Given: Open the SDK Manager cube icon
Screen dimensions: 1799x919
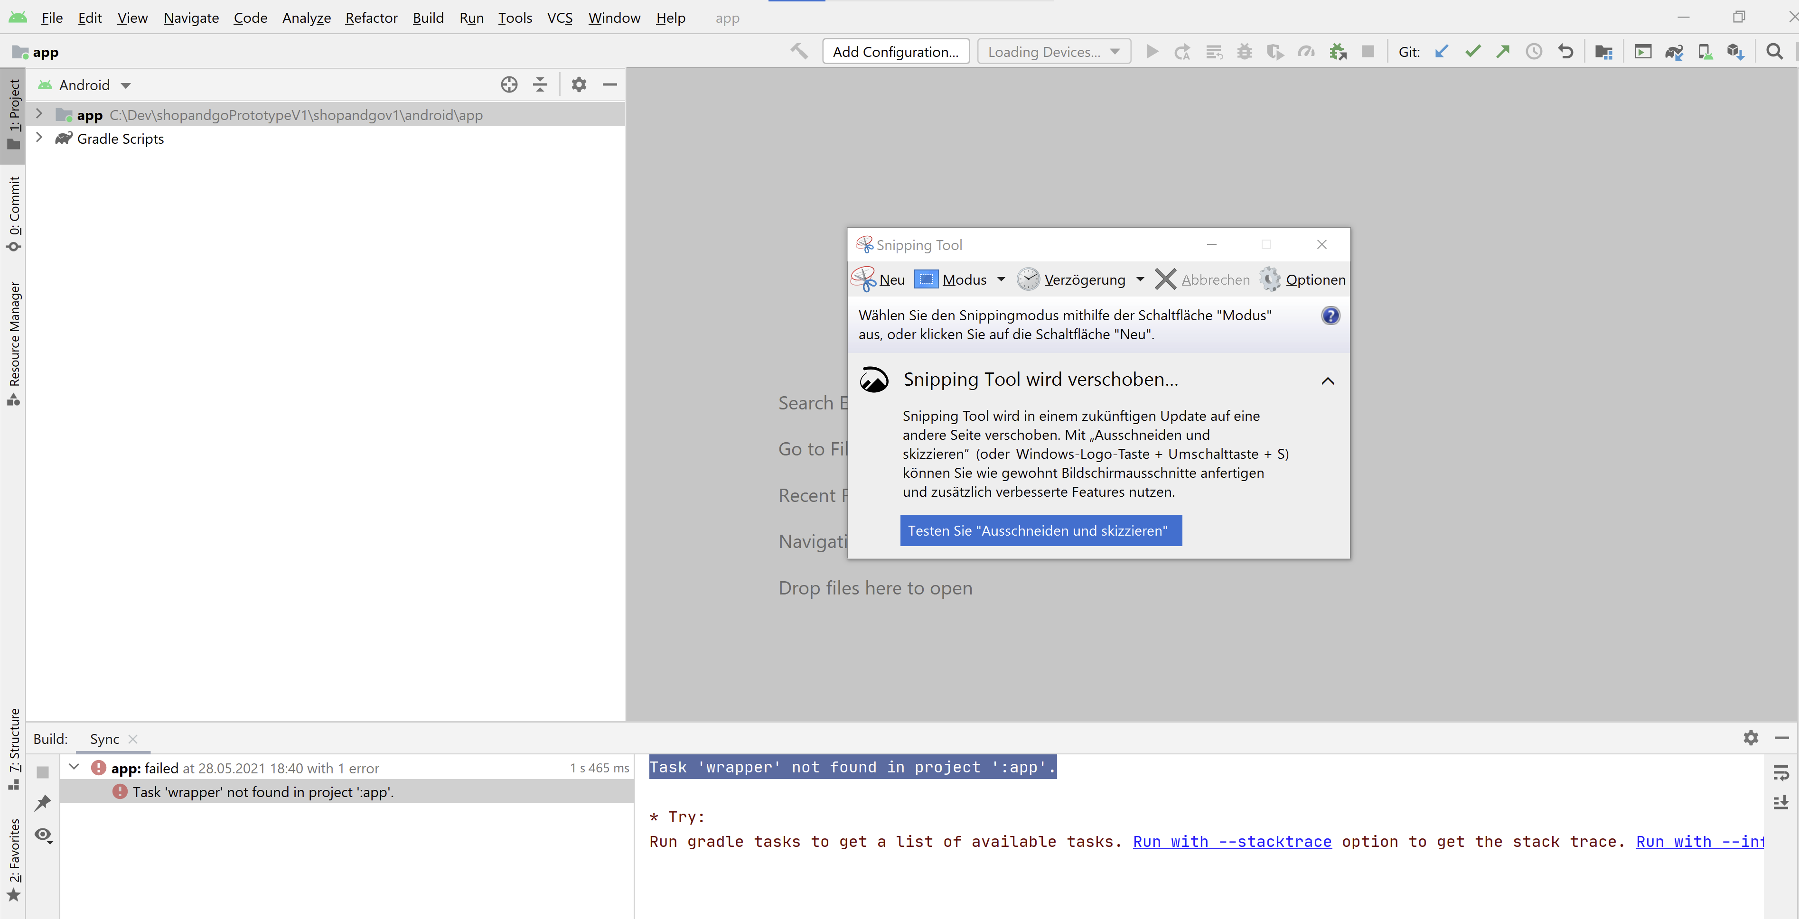Looking at the screenshot, I should coord(1735,52).
